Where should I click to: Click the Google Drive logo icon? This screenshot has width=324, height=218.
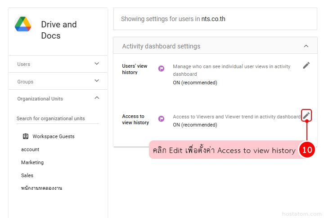pos(23,24)
